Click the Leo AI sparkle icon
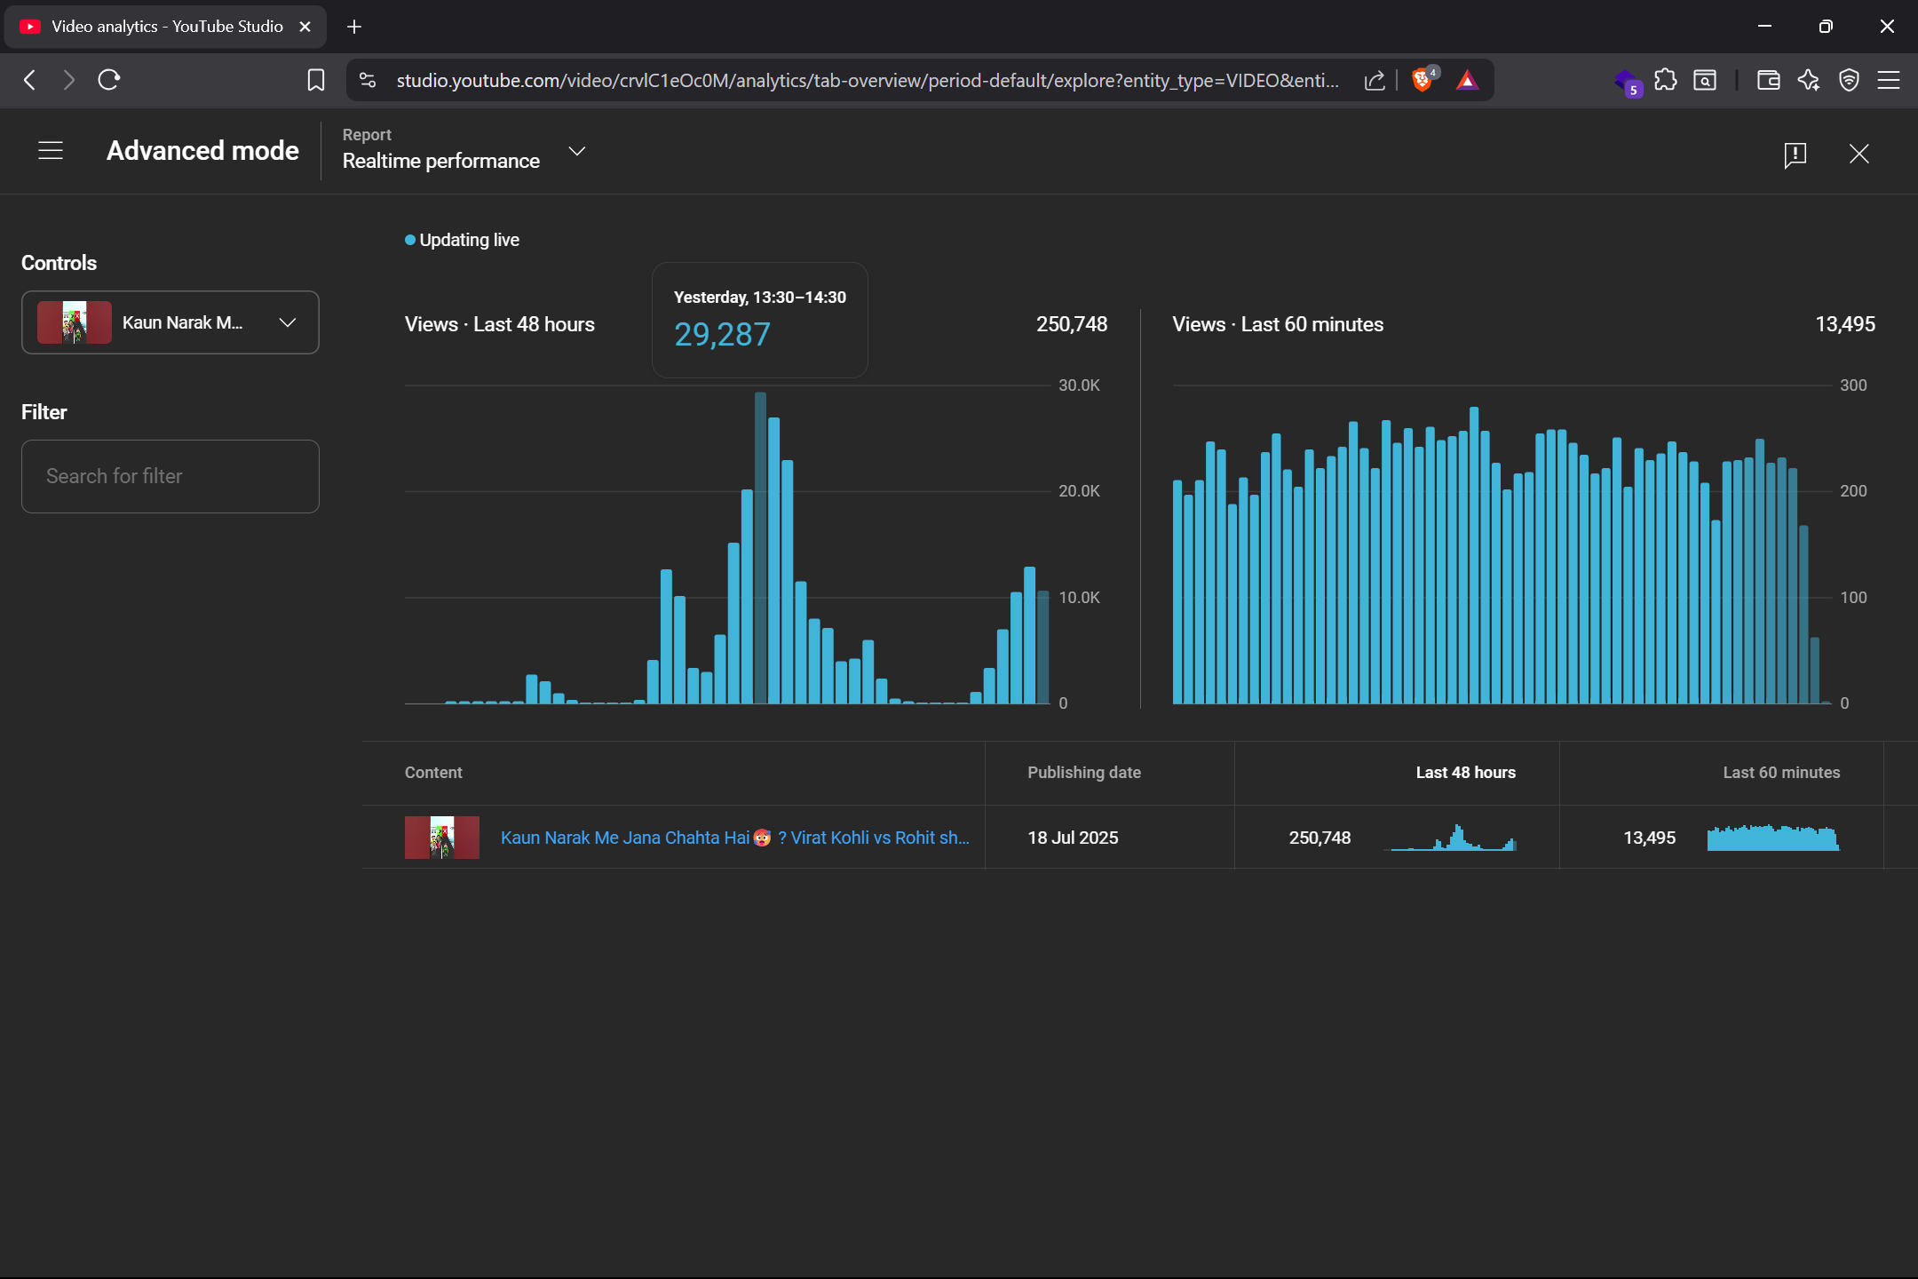 click(x=1808, y=80)
